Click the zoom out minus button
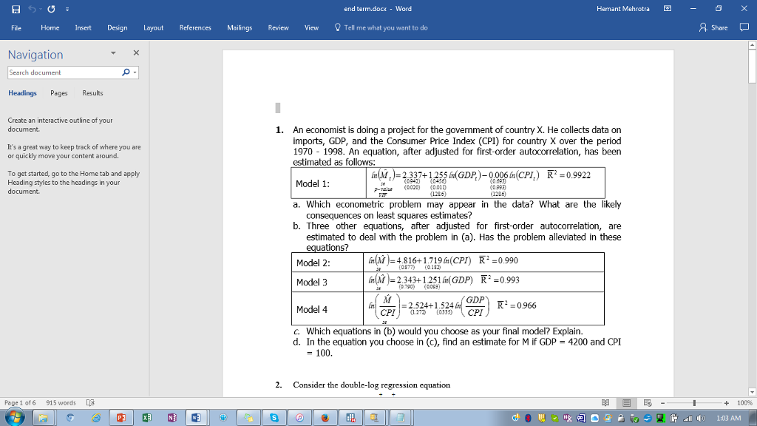The image size is (757, 426). [663, 403]
